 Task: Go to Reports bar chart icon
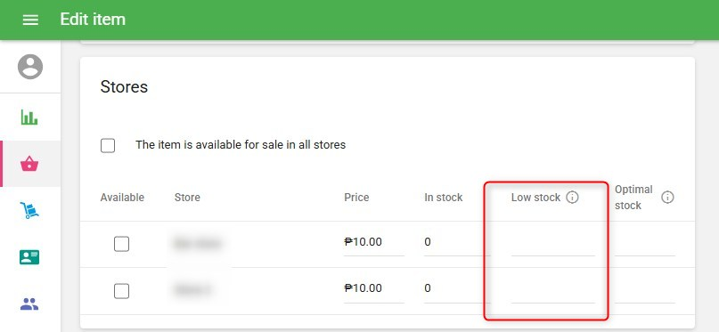[x=29, y=117]
